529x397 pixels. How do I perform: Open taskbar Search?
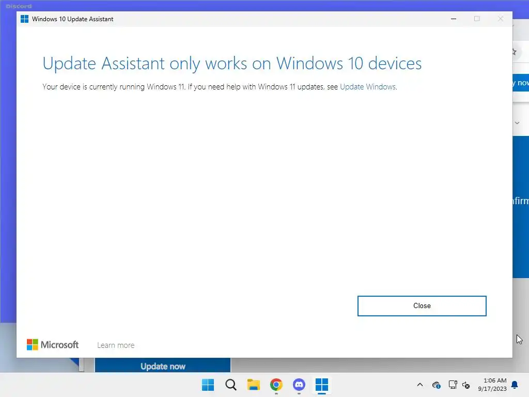click(231, 385)
